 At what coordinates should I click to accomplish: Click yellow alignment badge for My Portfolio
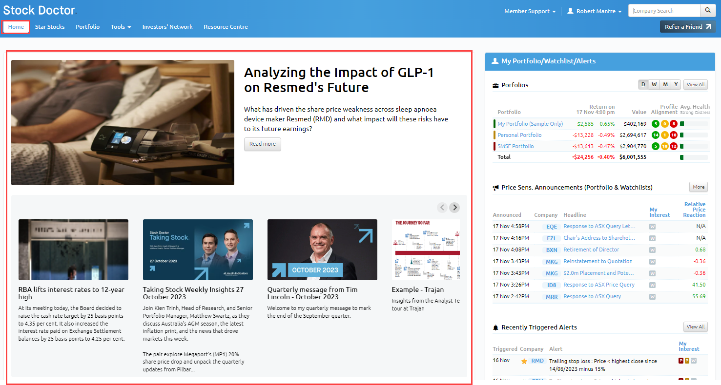coord(664,124)
